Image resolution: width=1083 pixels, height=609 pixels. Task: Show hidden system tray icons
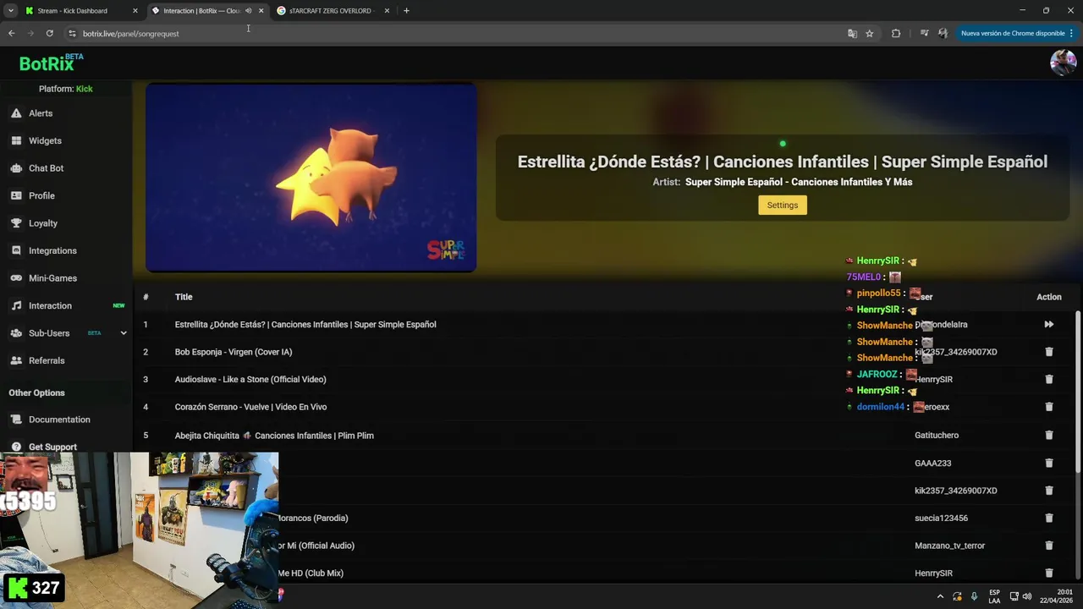(x=940, y=596)
